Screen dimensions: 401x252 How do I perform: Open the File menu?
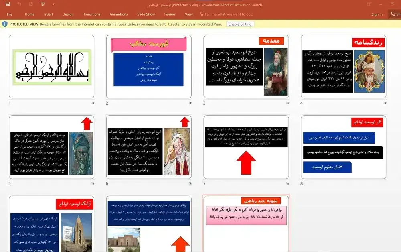click(9, 14)
